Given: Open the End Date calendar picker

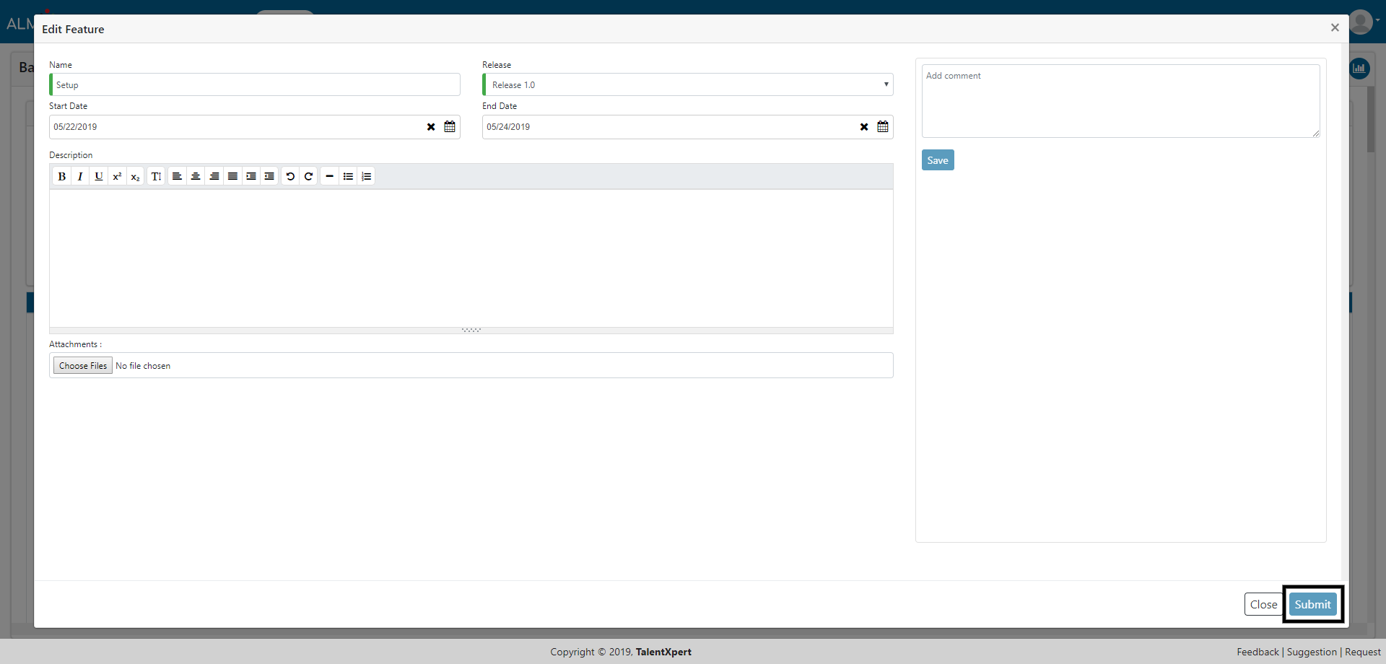Looking at the screenshot, I should pos(883,127).
